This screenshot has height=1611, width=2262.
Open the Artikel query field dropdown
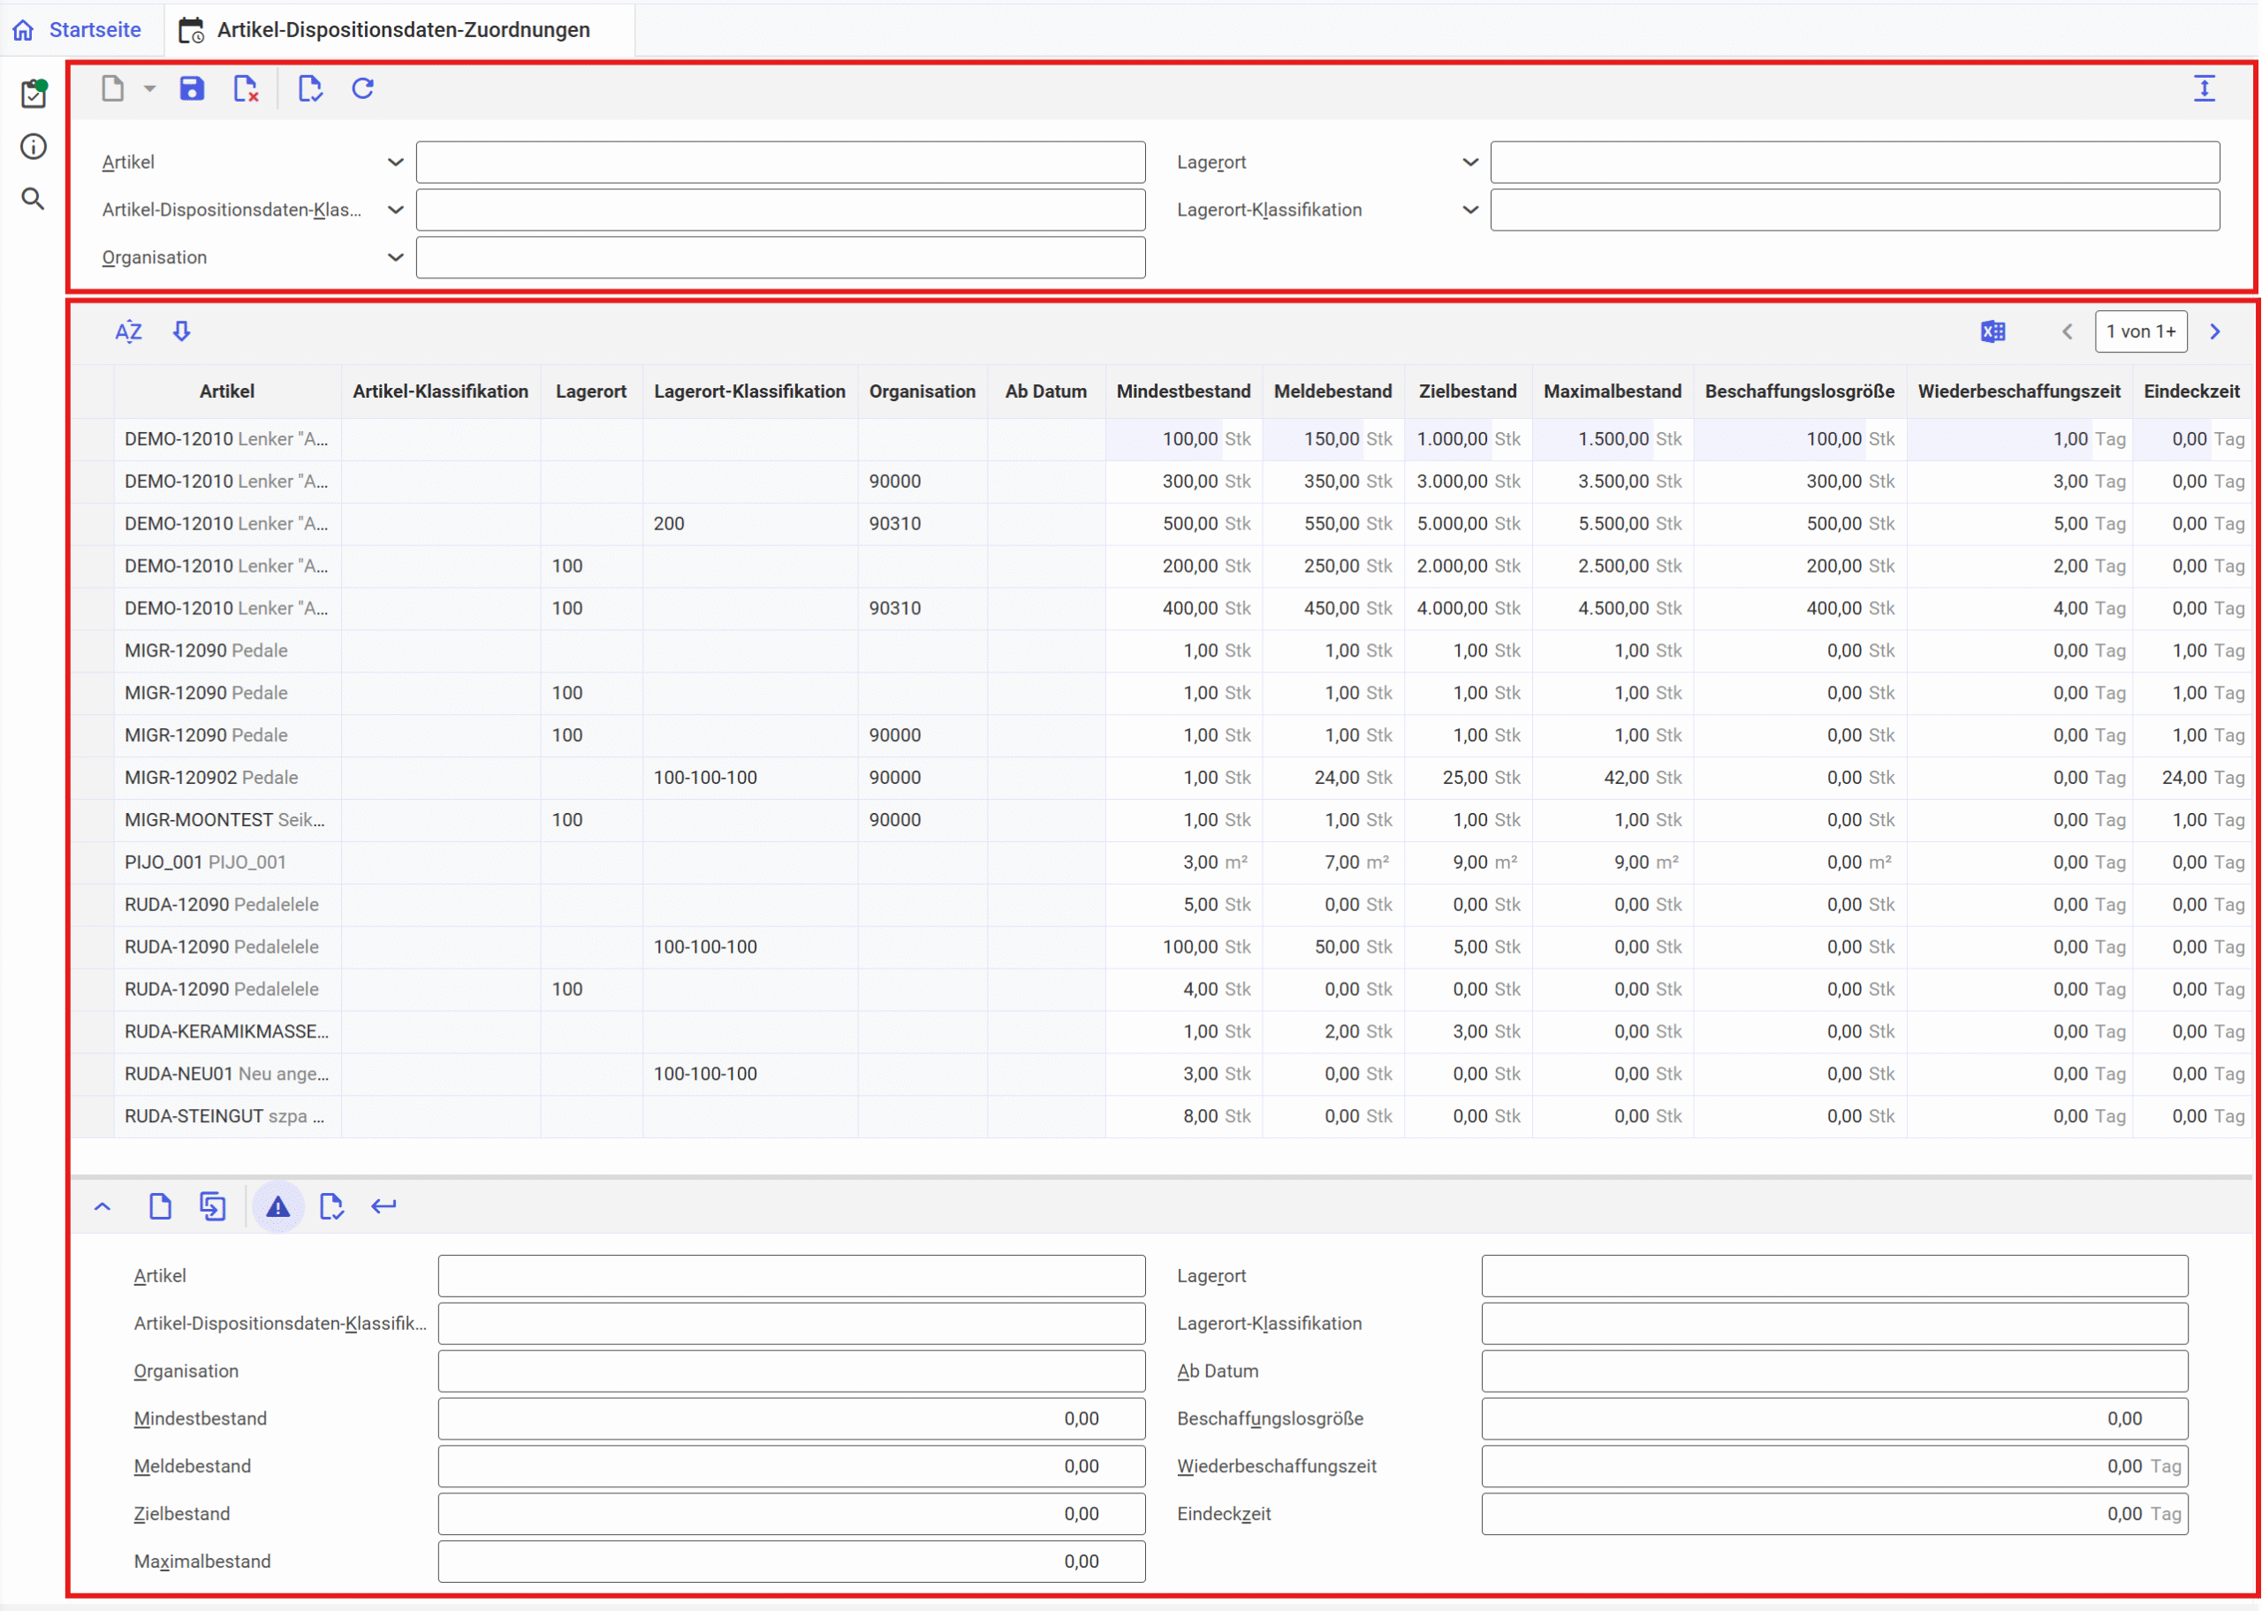click(x=396, y=162)
